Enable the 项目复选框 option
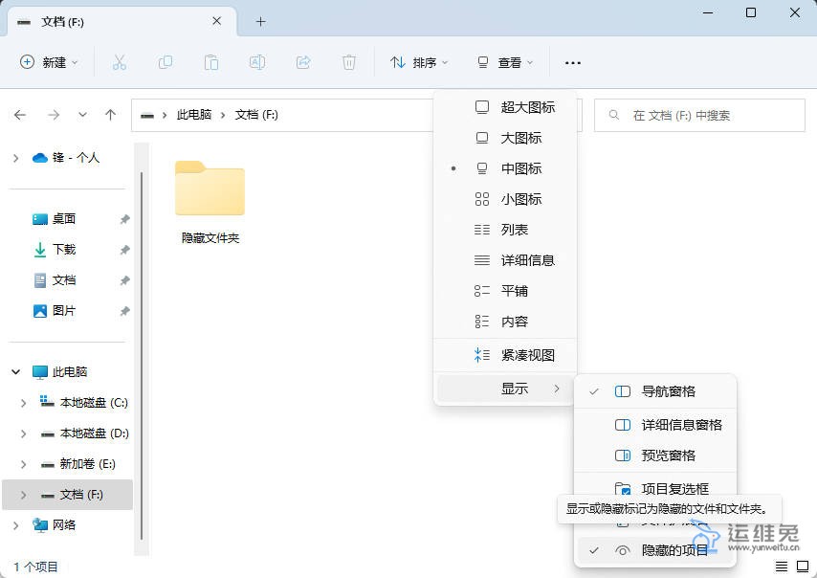Image resolution: width=817 pixels, height=578 pixels. pyautogui.click(x=674, y=489)
